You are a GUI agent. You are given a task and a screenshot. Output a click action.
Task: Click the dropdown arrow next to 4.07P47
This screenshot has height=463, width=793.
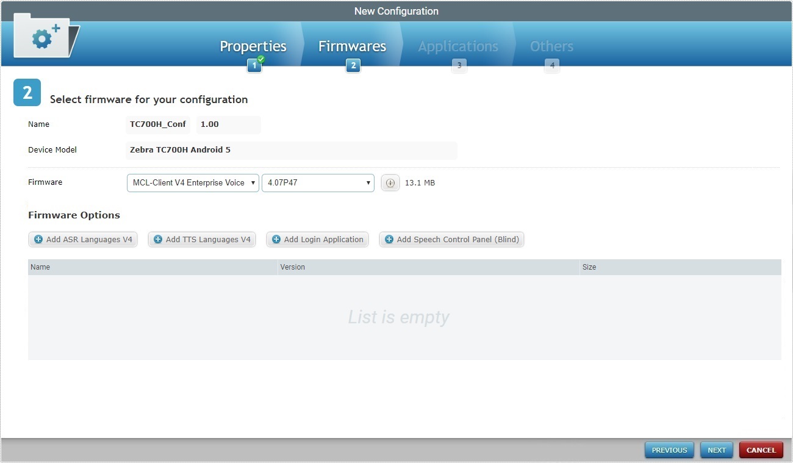pyautogui.click(x=367, y=182)
